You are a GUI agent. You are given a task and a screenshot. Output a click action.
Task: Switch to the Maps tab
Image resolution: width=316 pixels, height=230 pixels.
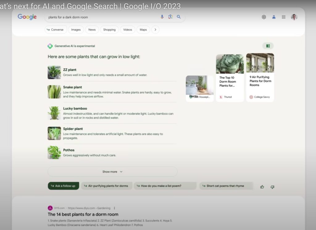[143, 30]
